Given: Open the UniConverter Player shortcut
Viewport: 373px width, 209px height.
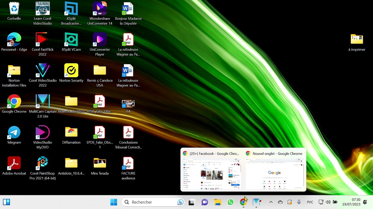Looking at the screenshot, I should pyautogui.click(x=100, y=44).
